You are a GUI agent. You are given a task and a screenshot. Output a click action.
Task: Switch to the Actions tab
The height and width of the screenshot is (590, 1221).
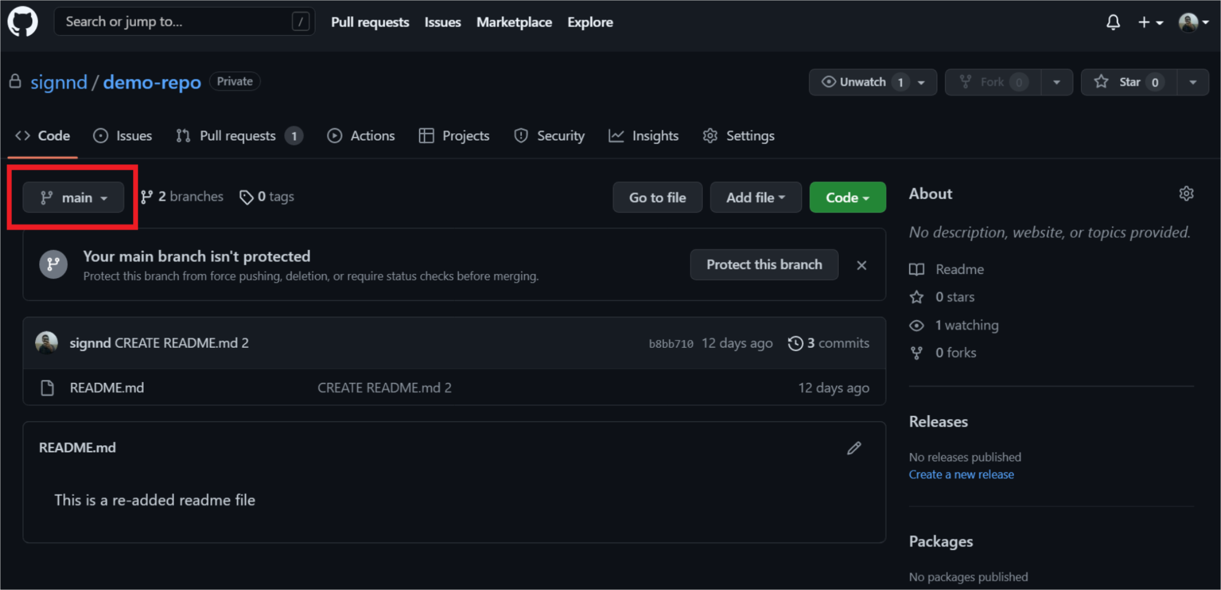[x=361, y=136]
